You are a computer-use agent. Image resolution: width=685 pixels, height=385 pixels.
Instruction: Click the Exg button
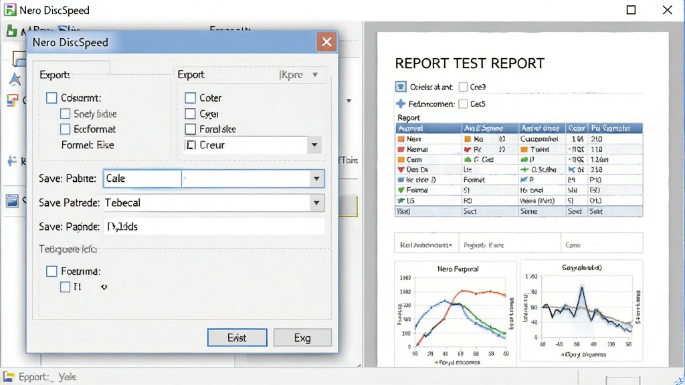pyautogui.click(x=302, y=338)
